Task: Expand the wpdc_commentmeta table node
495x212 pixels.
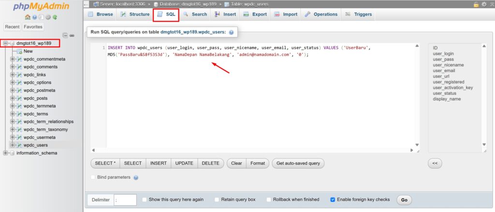Action: click(x=12, y=59)
